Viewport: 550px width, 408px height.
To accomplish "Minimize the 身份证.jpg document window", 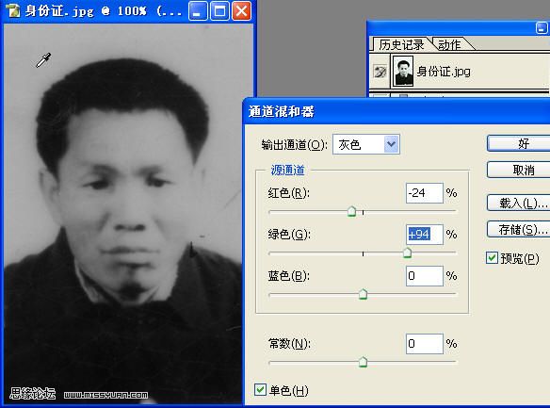I will click(x=198, y=11).
